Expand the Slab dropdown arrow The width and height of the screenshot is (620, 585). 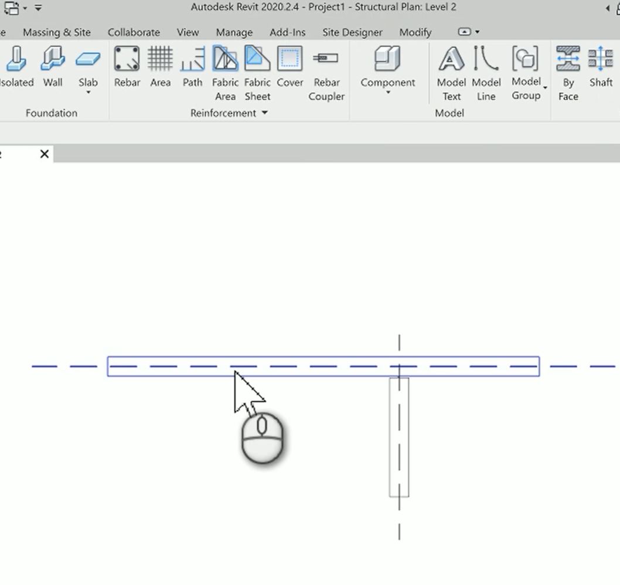click(x=87, y=94)
